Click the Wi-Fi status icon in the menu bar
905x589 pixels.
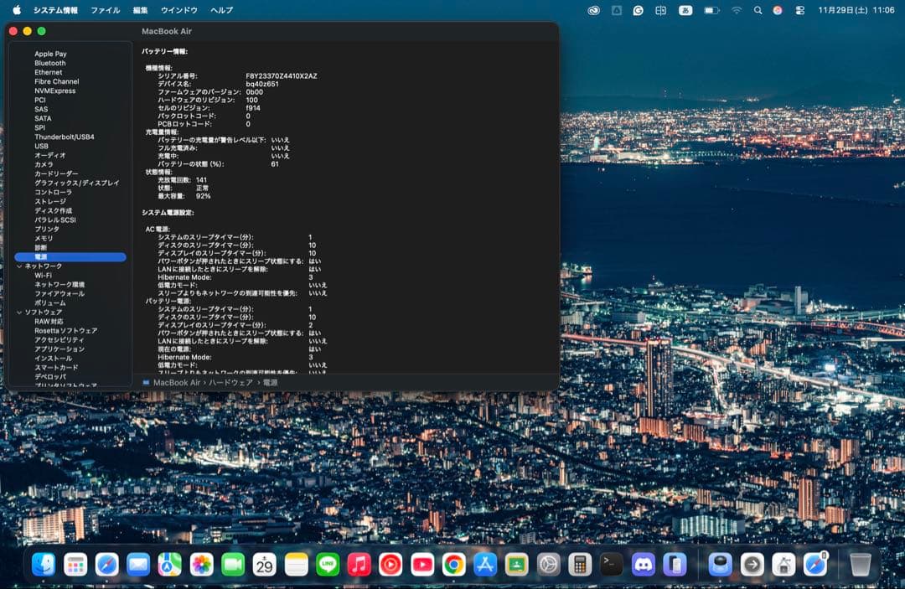(737, 9)
